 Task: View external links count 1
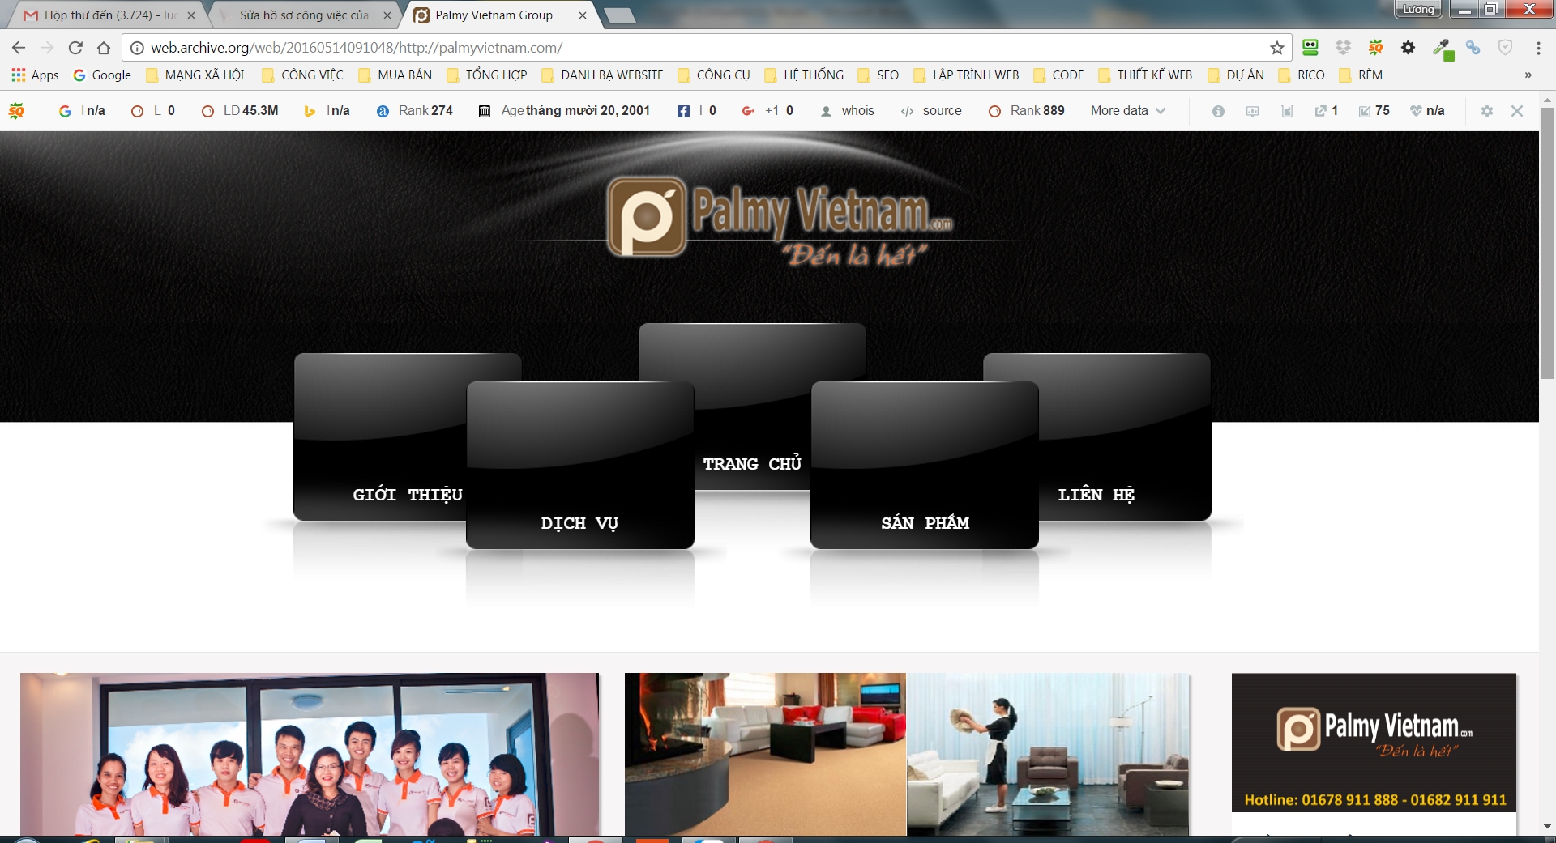[1326, 111]
